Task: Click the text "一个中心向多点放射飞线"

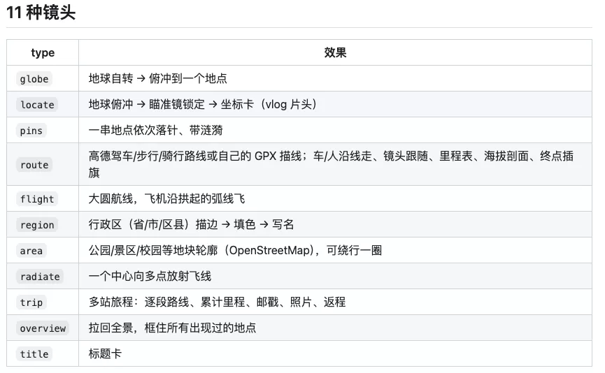Action: 150,277
